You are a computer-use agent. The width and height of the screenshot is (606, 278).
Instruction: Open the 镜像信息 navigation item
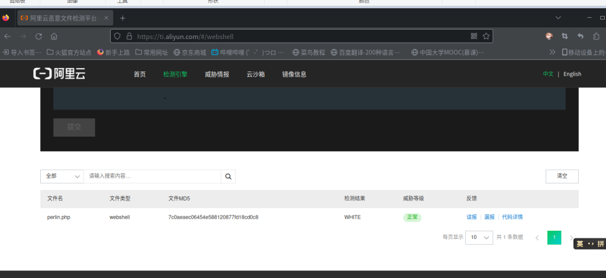point(294,74)
